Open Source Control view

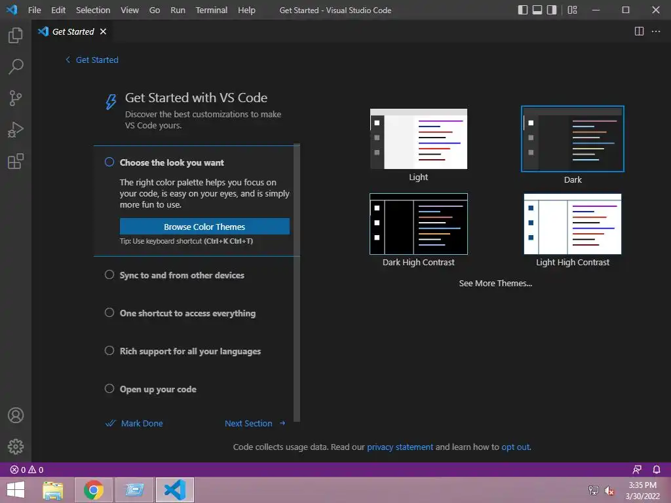[x=16, y=98]
